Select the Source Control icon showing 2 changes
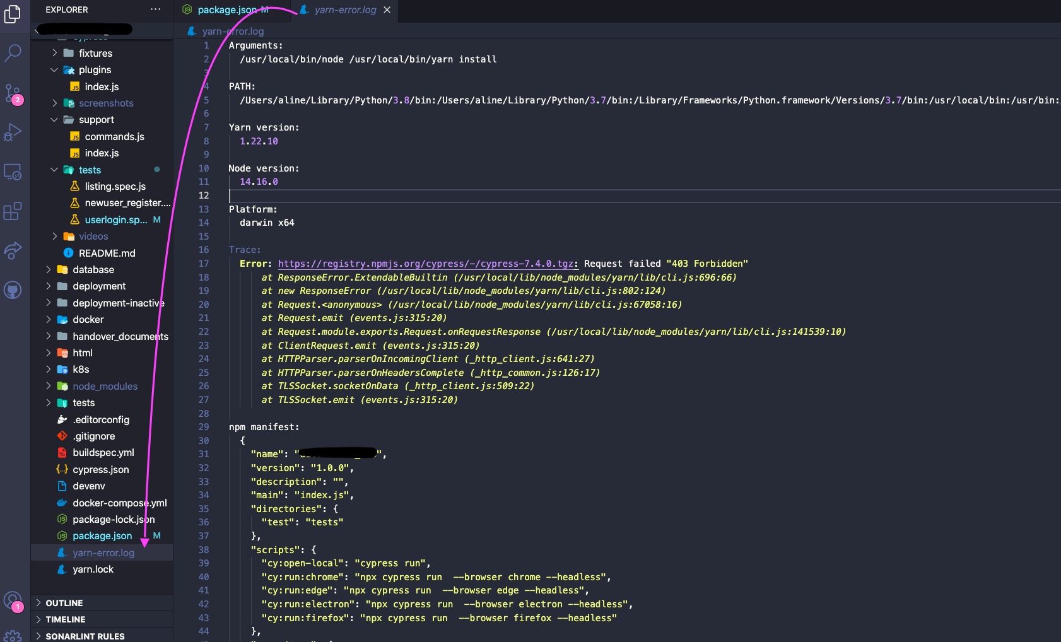 pos(13,92)
